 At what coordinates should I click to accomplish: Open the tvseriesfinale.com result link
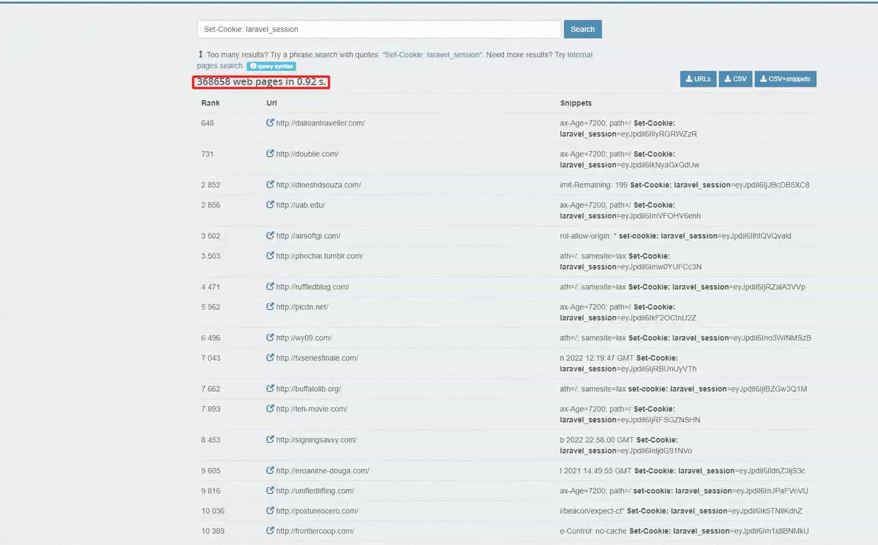pos(317,358)
